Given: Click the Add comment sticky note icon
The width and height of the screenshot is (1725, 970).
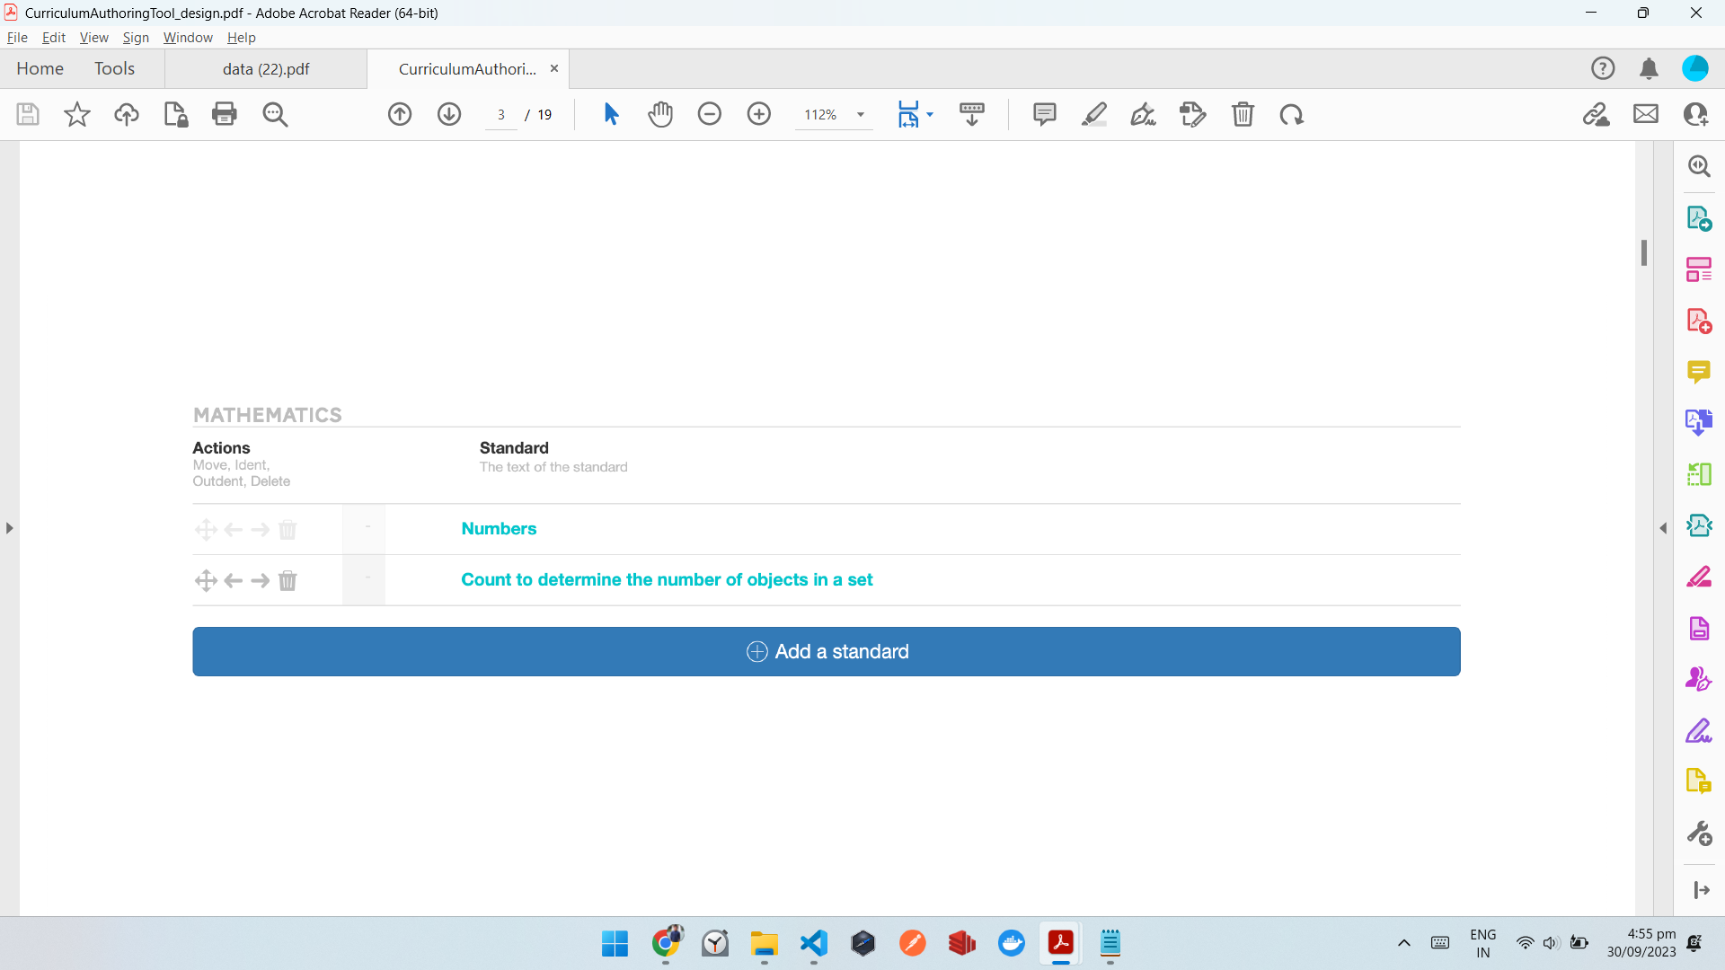Looking at the screenshot, I should coord(1044,114).
